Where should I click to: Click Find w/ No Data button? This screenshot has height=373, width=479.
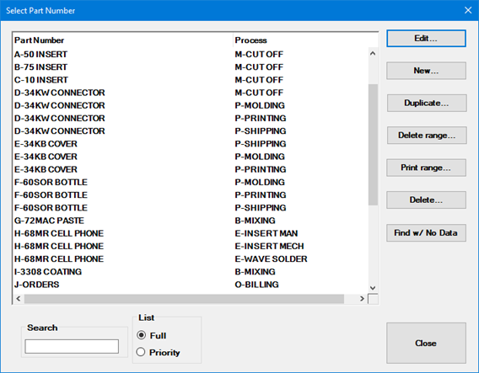(x=426, y=233)
